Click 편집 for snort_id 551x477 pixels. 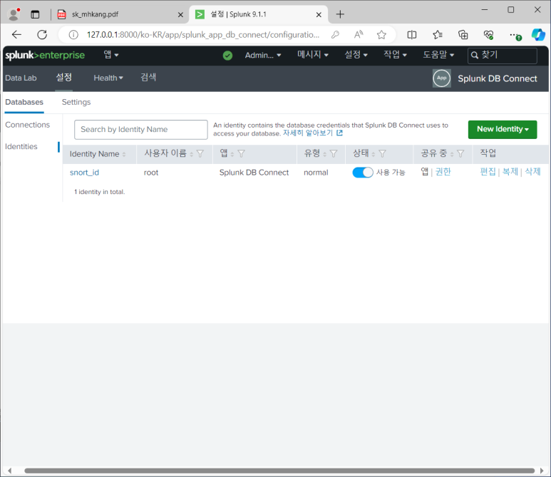[x=488, y=172]
